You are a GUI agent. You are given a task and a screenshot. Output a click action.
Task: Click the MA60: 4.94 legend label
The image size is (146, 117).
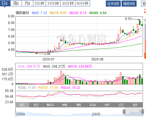click(x=98, y=13)
